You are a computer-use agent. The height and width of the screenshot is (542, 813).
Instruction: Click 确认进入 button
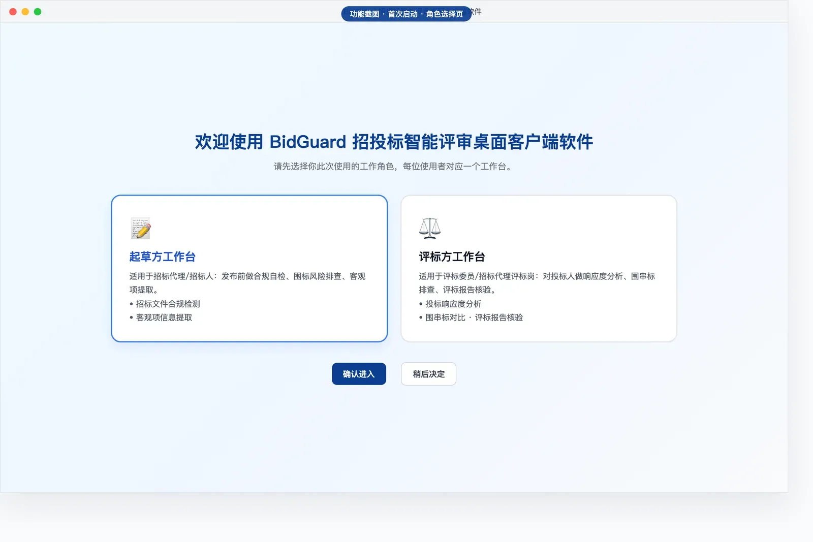(359, 374)
